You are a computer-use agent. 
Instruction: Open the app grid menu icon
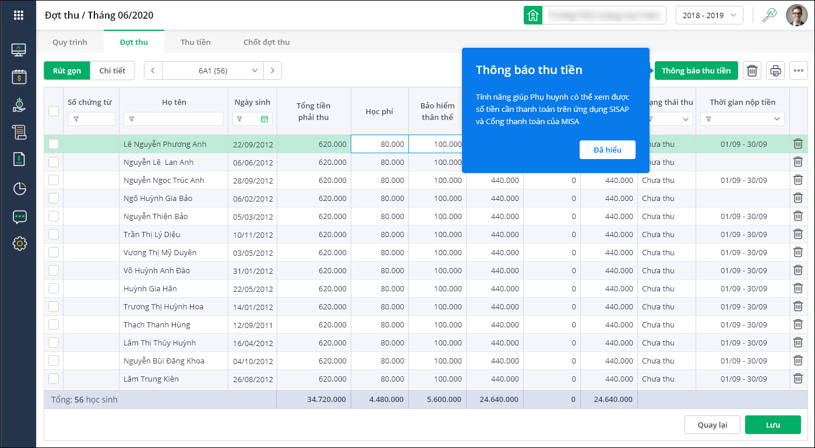click(19, 15)
